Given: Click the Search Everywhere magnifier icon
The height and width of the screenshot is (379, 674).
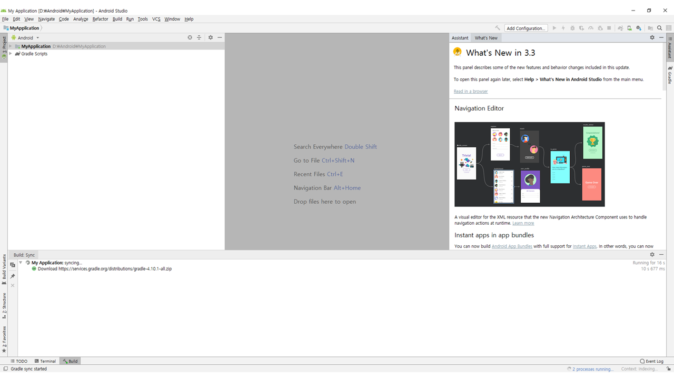Looking at the screenshot, I should pyautogui.click(x=659, y=28).
